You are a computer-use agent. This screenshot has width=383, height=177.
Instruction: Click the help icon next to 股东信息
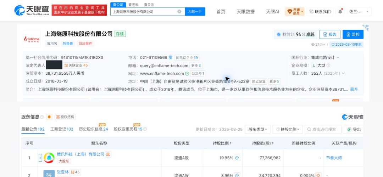point(42,117)
